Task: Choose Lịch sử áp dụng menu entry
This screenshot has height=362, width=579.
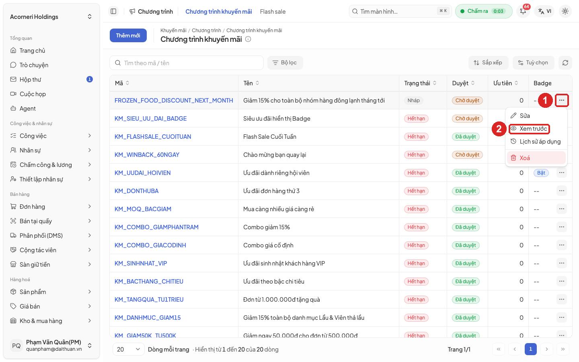Action: coord(536,142)
